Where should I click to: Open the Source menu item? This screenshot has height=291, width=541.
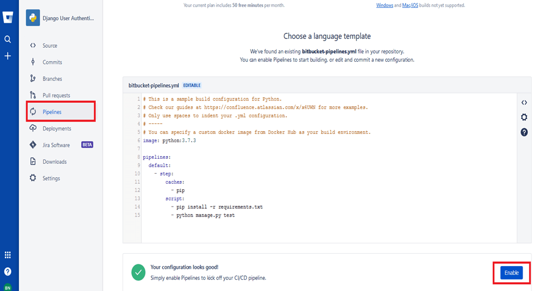click(x=50, y=46)
